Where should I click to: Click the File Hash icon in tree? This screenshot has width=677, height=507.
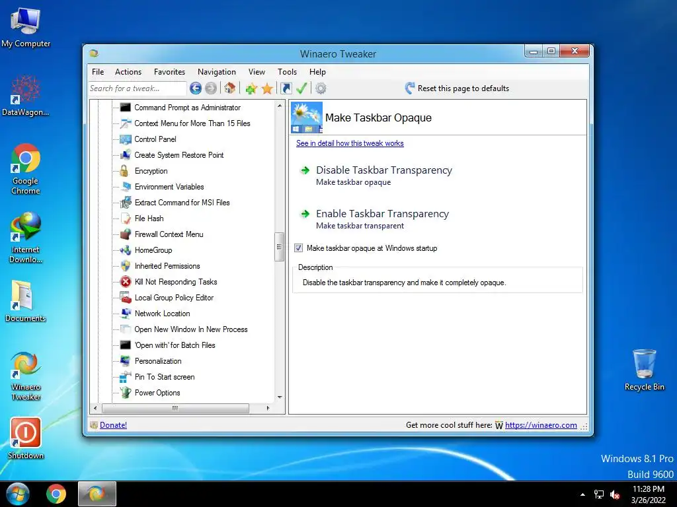click(x=126, y=219)
